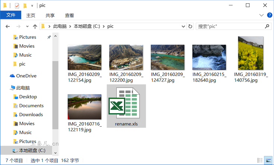Select thumbnail IMG_20160319_140756.jpg
Image resolution: width=274 pixels, height=165 pixels.
point(251,53)
